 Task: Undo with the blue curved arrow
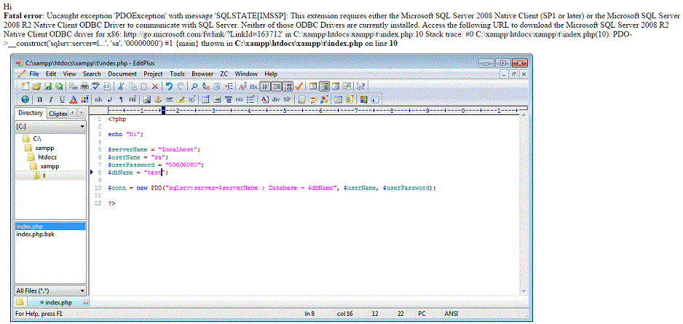[x=169, y=86]
